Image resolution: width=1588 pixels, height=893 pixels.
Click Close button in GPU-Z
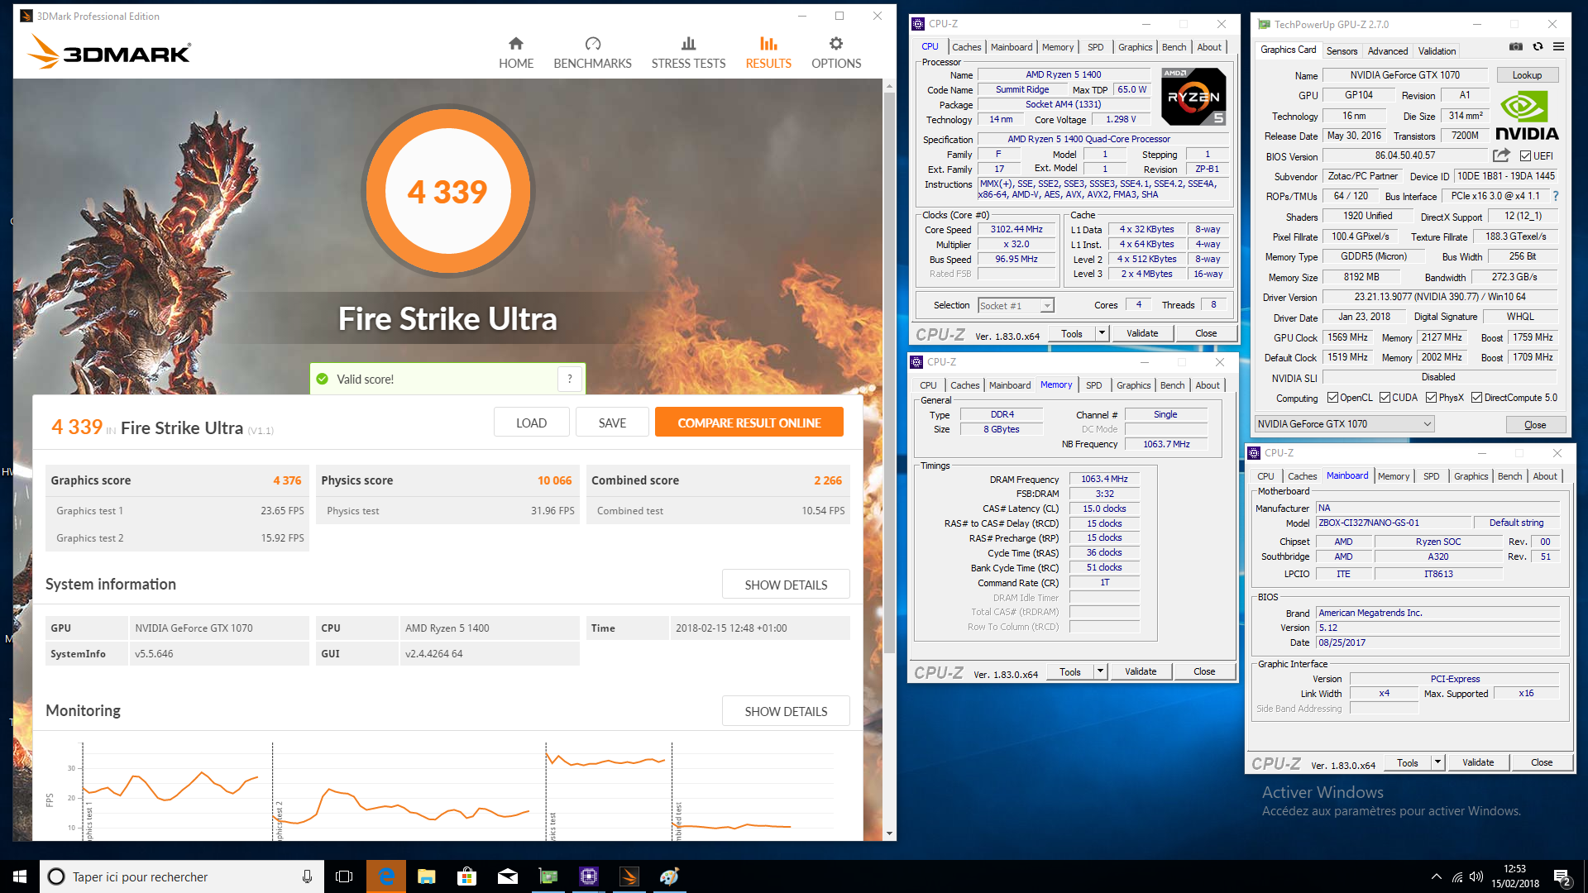pos(1535,424)
